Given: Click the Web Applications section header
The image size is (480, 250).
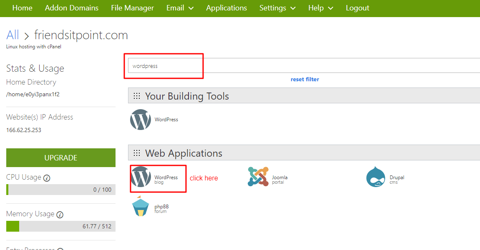Looking at the screenshot, I should (x=304, y=152).
